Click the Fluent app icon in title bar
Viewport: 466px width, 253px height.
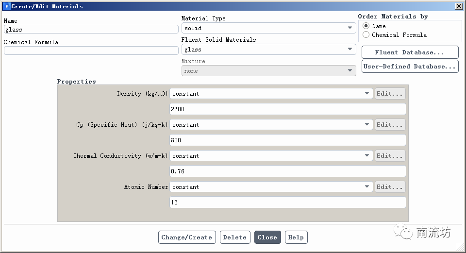click(x=6, y=6)
